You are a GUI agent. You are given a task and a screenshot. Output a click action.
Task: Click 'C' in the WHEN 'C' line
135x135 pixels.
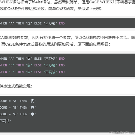point(12,72)
